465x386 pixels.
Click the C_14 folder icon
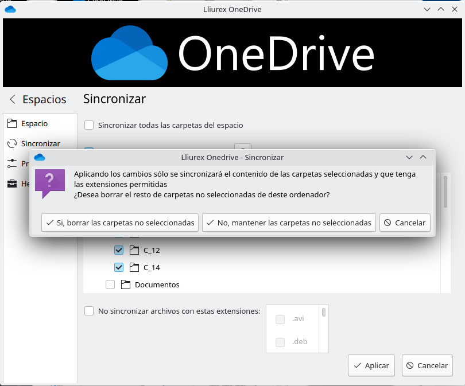coord(135,267)
